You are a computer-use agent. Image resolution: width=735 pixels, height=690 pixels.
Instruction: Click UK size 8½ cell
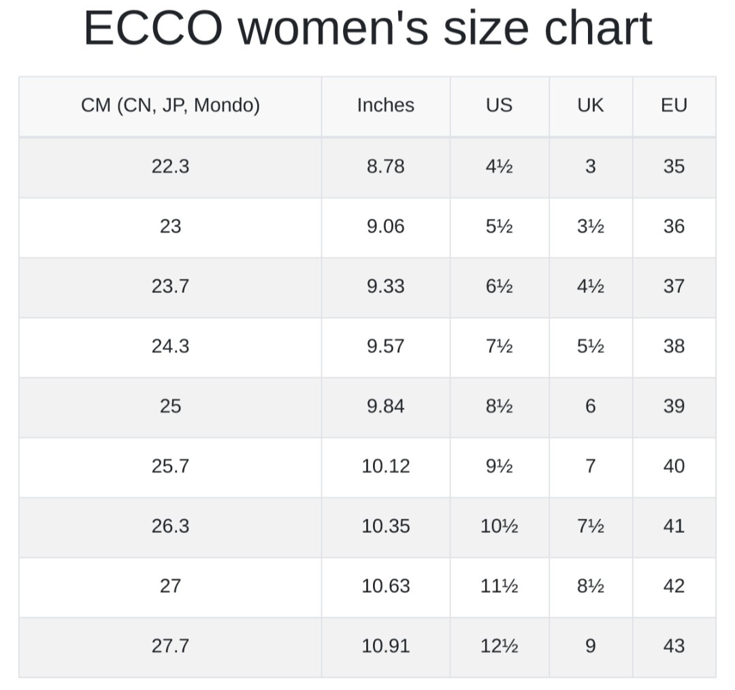(x=590, y=586)
